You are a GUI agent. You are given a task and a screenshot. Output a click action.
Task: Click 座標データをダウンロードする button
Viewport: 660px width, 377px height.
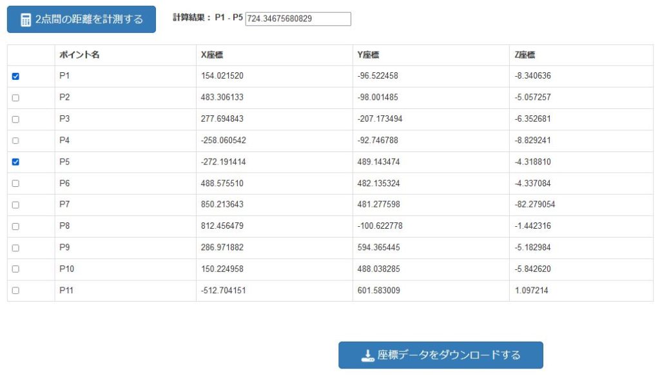tap(441, 355)
